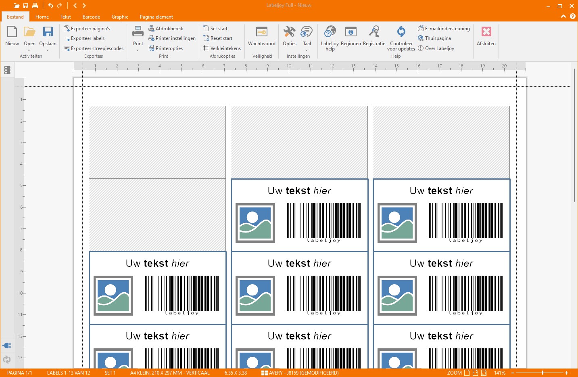Open Printer instellingen
Viewport: 578px width, 377px height.
click(172, 38)
